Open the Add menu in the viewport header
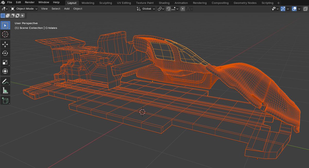The width and height of the screenshot is (309, 168). (x=67, y=9)
